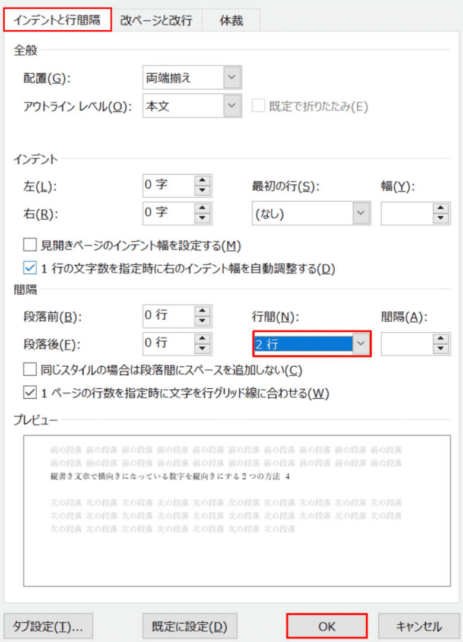Viewport: 463px width, 642px height.
Task: Switch to the インデントと行間隔 tab
Action: point(57,20)
